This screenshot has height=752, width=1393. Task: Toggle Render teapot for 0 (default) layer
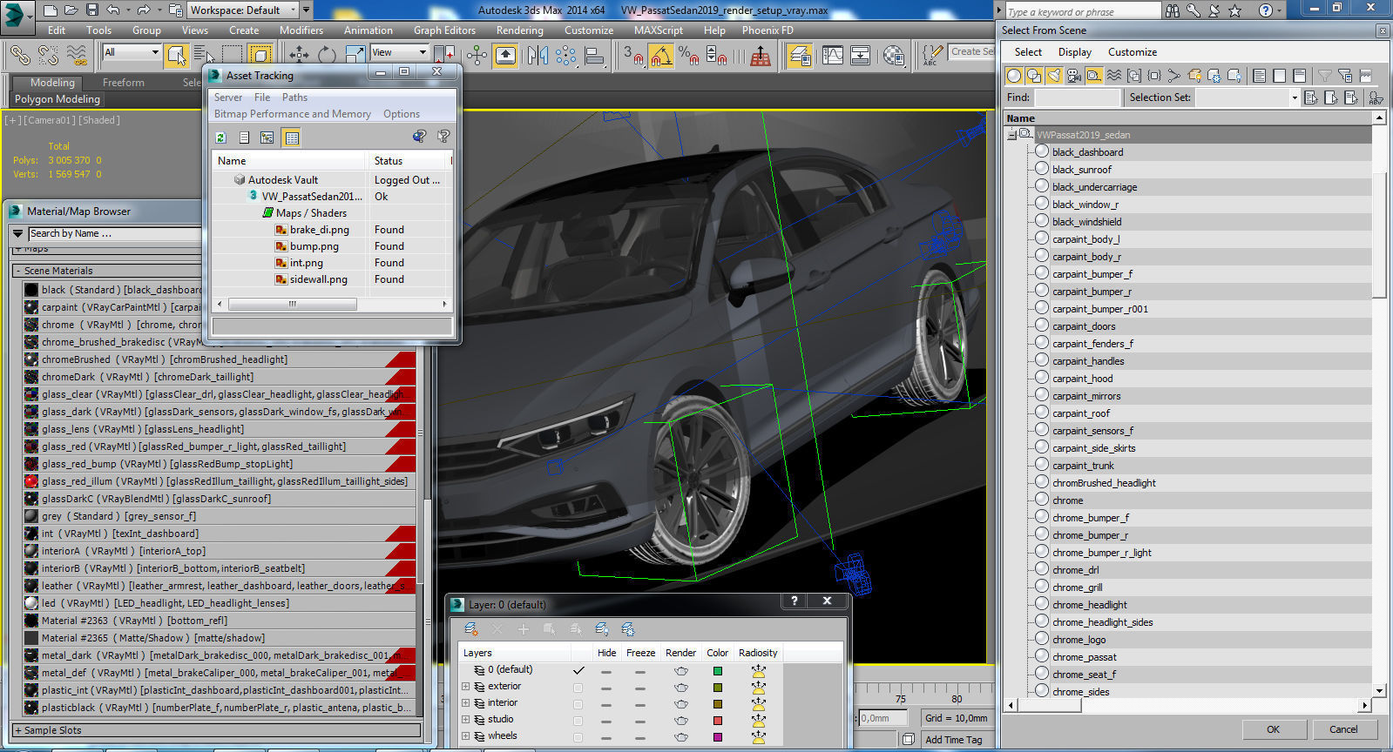click(x=680, y=671)
